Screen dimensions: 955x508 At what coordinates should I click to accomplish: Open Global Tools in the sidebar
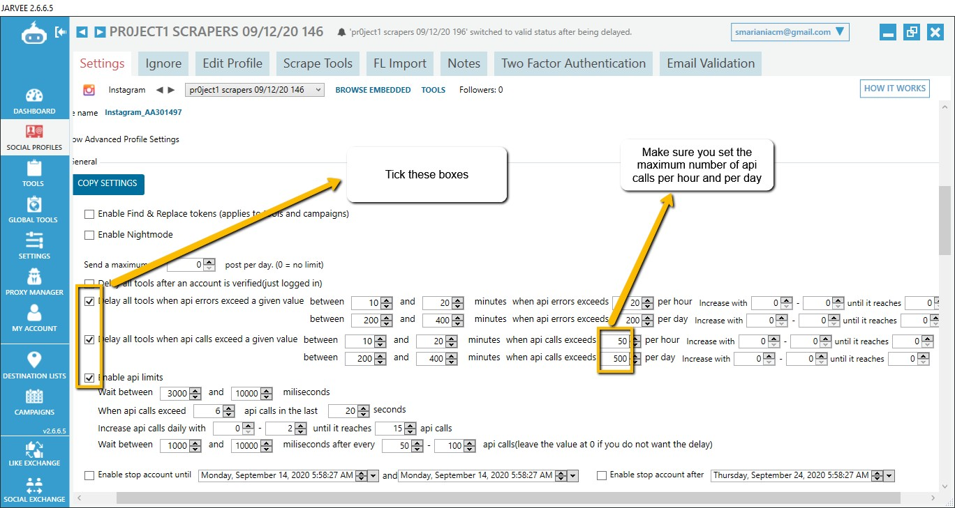(34, 209)
